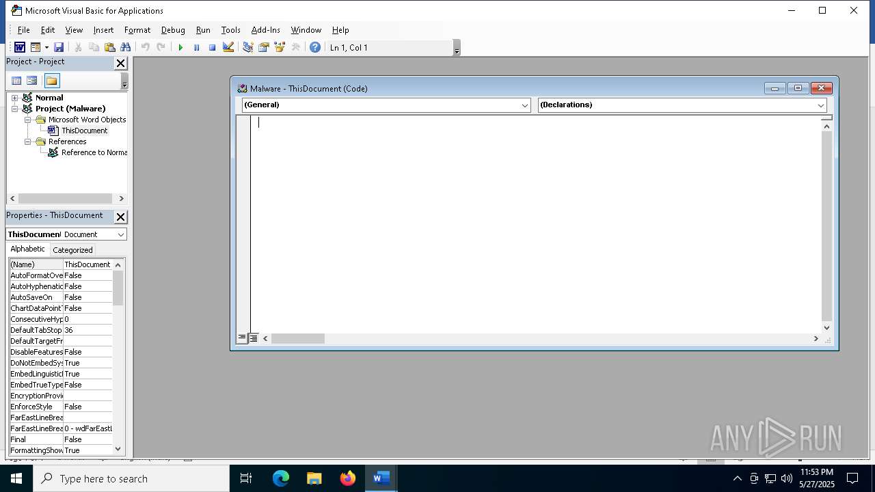Select Reference to Normal item

click(x=94, y=152)
